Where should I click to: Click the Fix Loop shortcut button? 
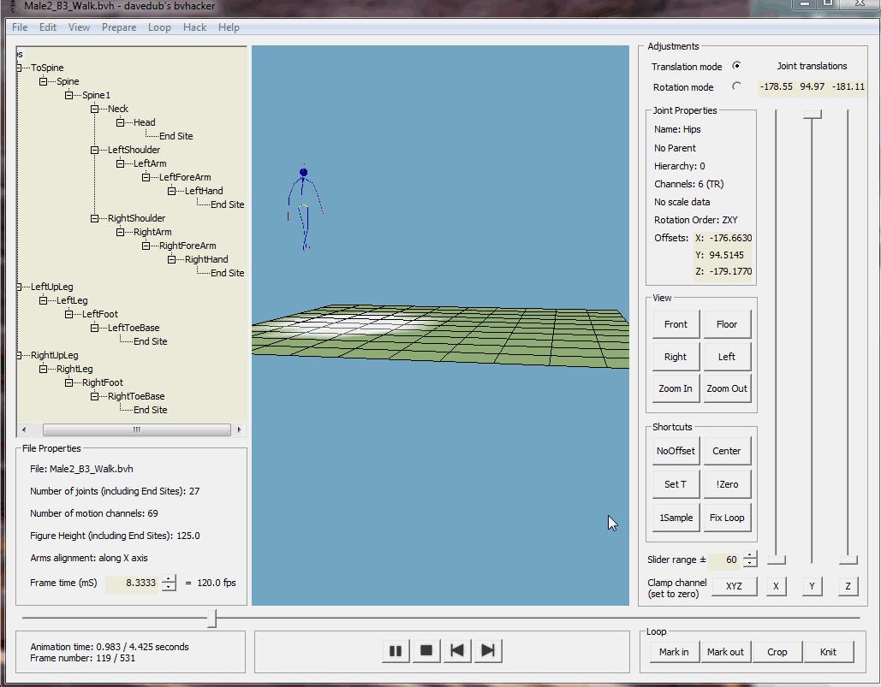(x=726, y=518)
